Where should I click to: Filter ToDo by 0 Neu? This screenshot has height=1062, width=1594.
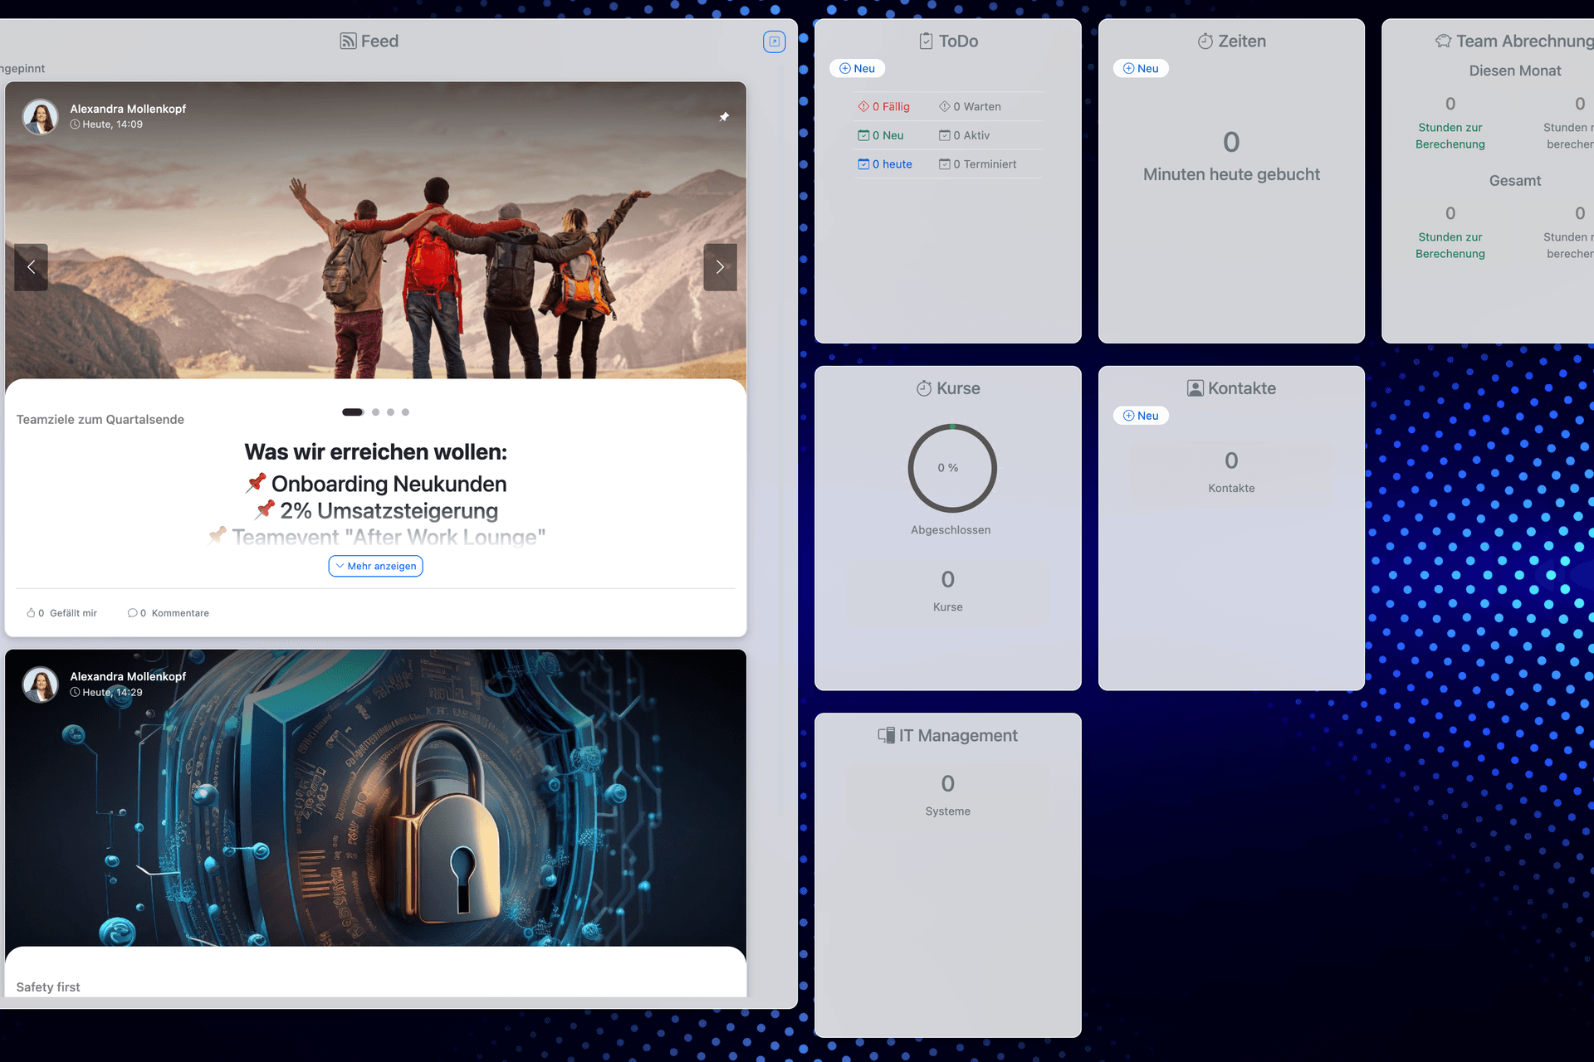pos(881,135)
